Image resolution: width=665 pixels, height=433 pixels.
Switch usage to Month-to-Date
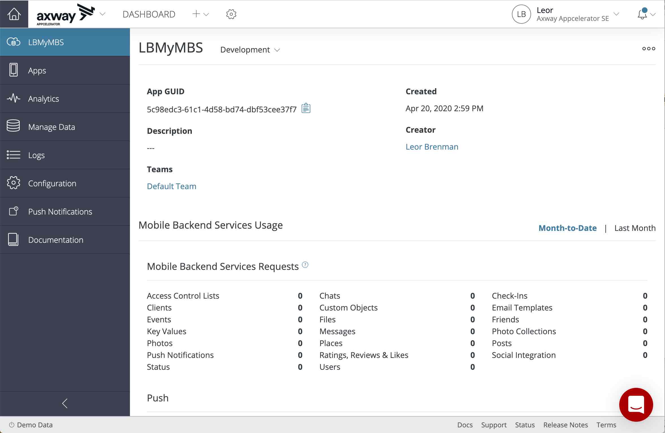pyautogui.click(x=568, y=228)
